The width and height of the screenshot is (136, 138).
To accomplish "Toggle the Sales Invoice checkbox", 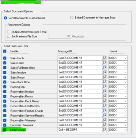I will [x=5, y=72].
